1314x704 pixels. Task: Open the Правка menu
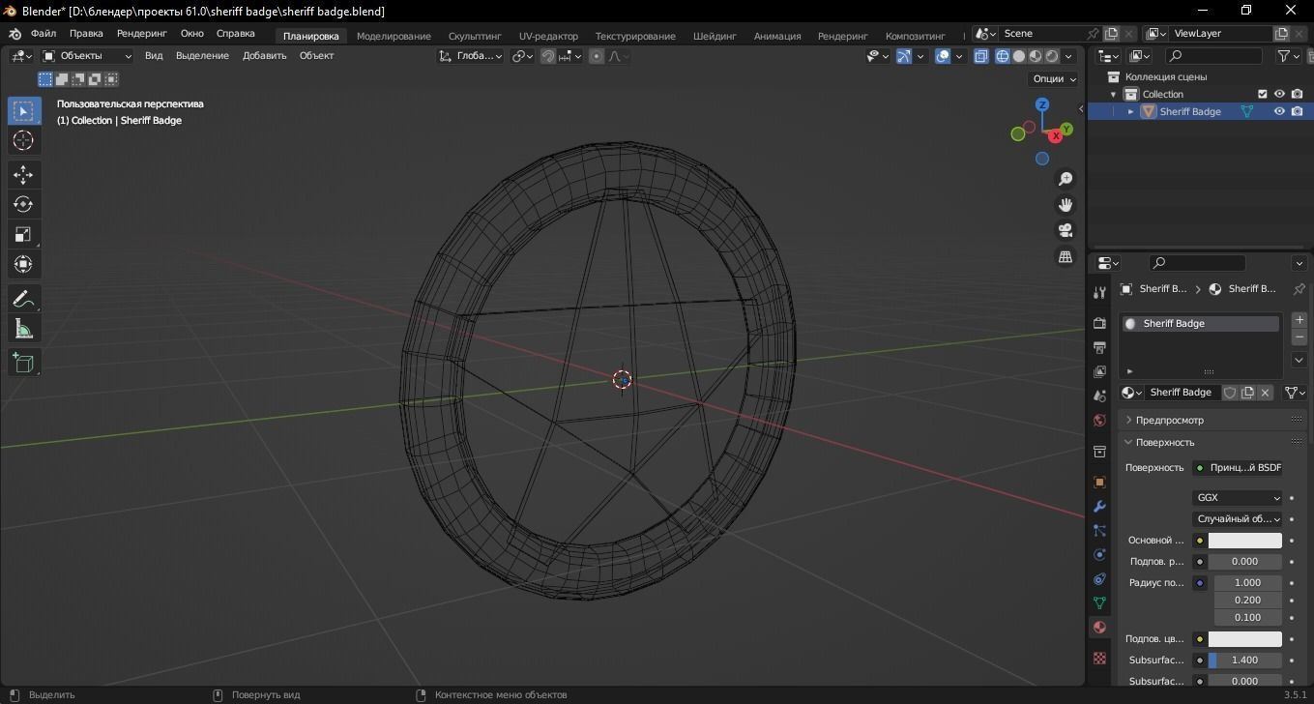pyautogui.click(x=86, y=34)
